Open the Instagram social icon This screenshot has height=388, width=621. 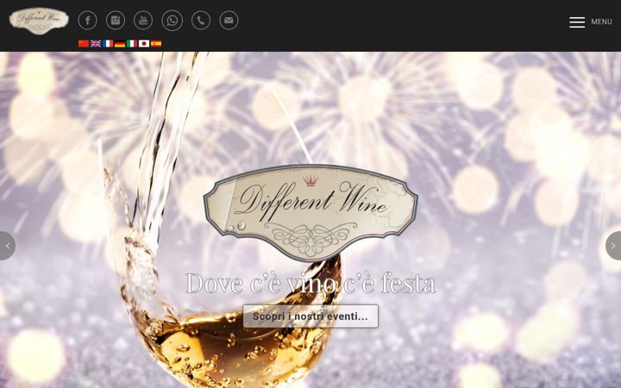click(x=116, y=21)
